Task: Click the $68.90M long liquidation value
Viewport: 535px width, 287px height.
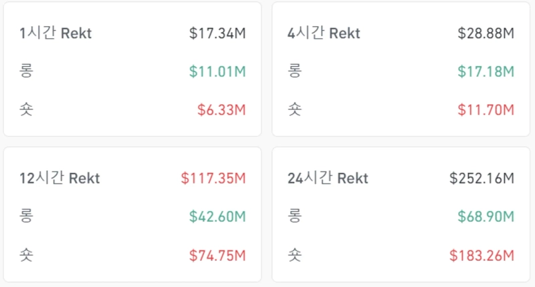Action: coord(486,216)
